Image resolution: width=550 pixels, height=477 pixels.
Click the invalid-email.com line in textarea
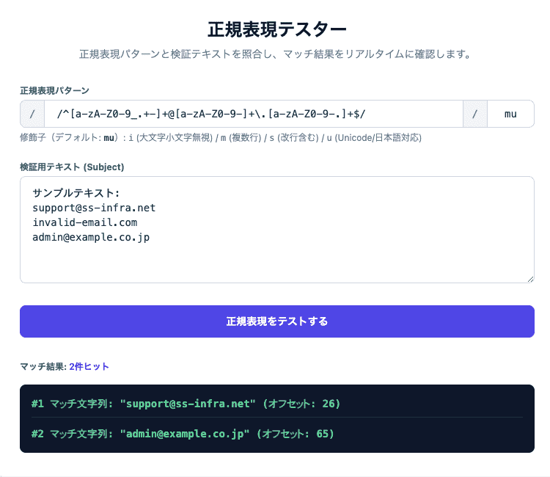pyautogui.click(x=85, y=222)
